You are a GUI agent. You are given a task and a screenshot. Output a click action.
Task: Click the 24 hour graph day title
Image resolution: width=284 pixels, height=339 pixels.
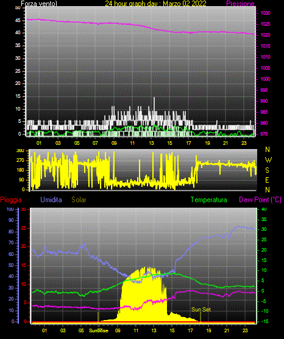pos(155,4)
